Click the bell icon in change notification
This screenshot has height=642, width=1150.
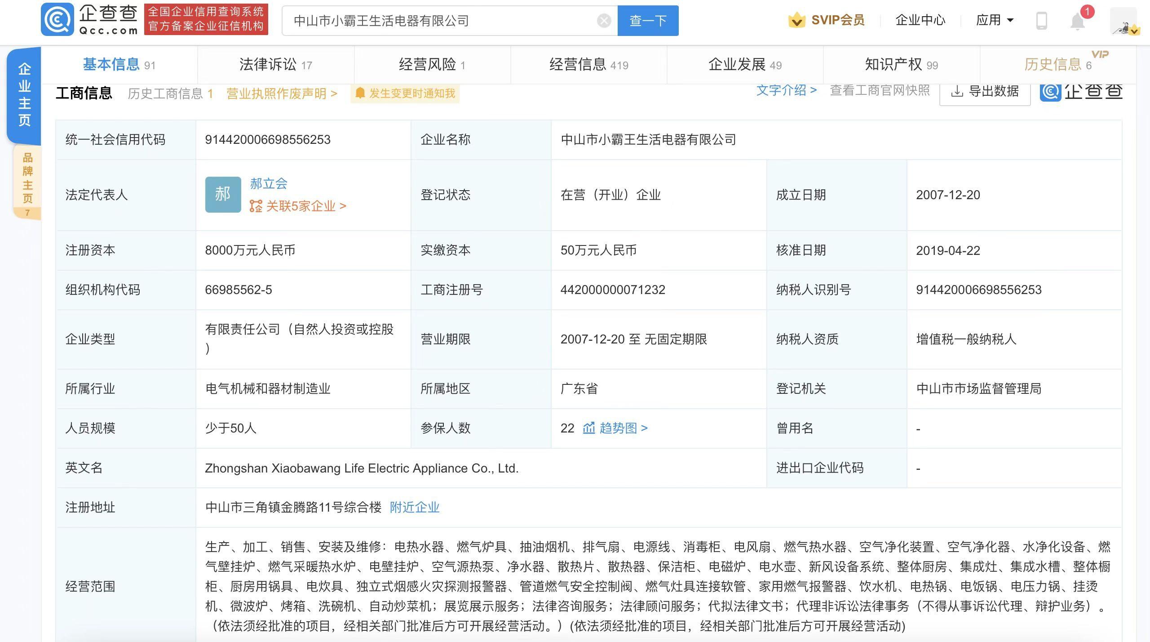point(360,93)
